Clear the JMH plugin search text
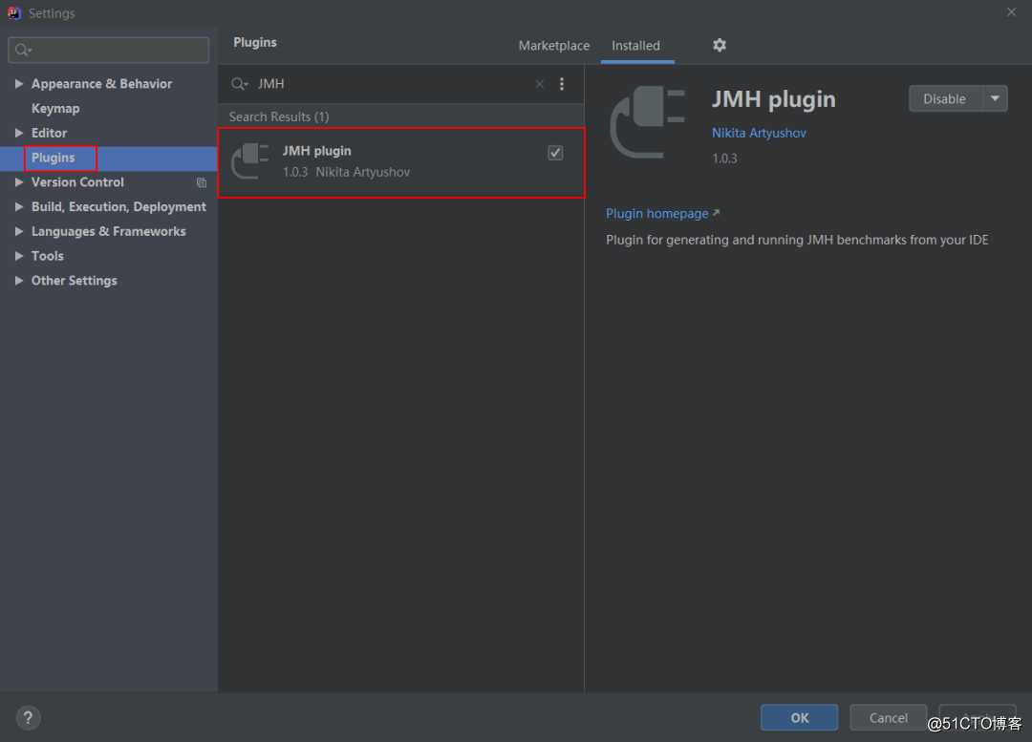The image size is (1032, 742). pos(540,84)
